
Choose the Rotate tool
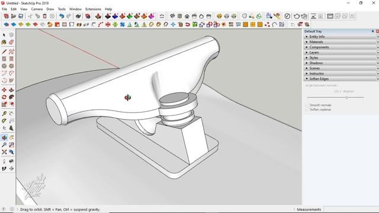(x=4, y=97)
